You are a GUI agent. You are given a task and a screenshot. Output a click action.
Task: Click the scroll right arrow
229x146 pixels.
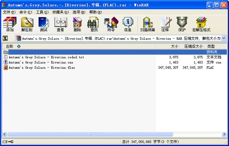pos(224,134)
